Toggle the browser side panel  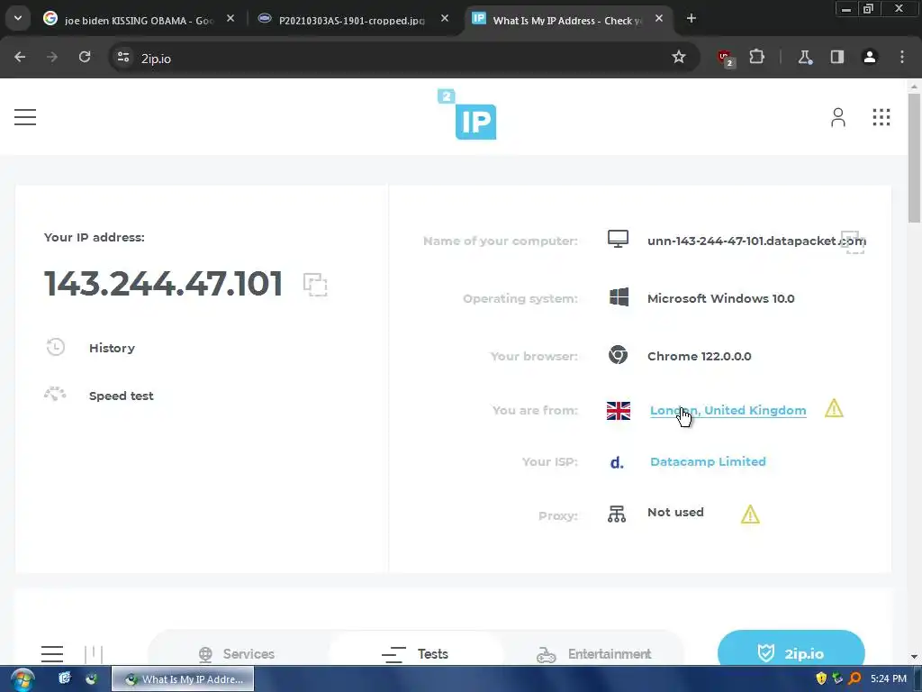tap(836, 57)
